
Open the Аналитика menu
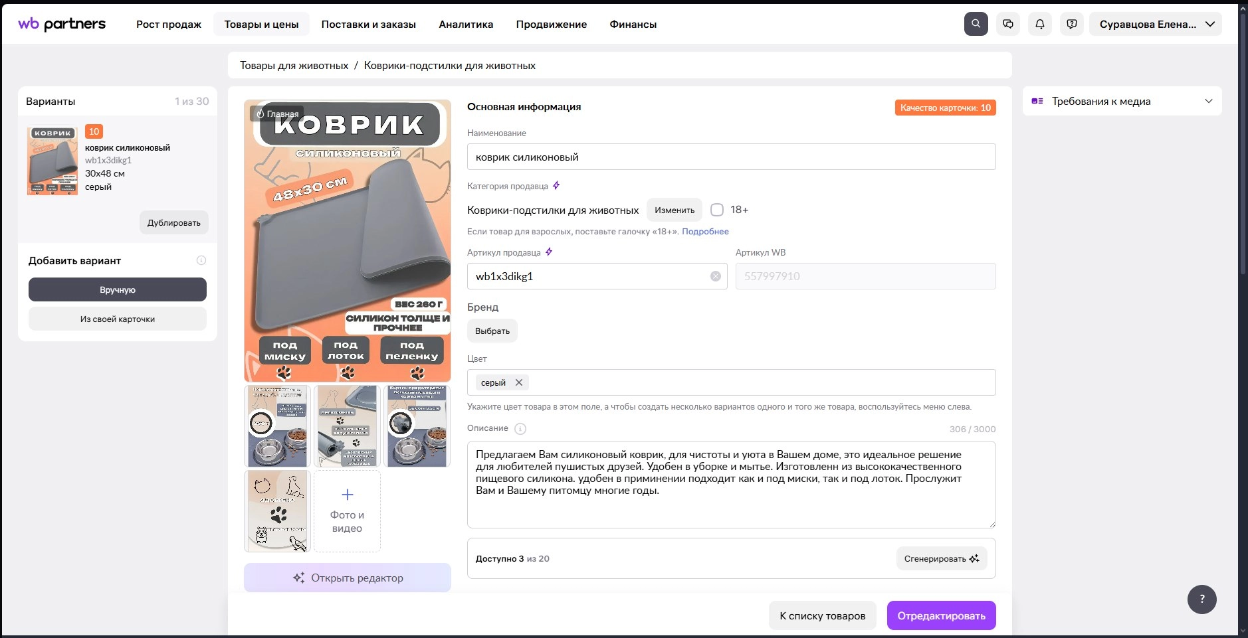pyautogui.click(x=466, y=24)
